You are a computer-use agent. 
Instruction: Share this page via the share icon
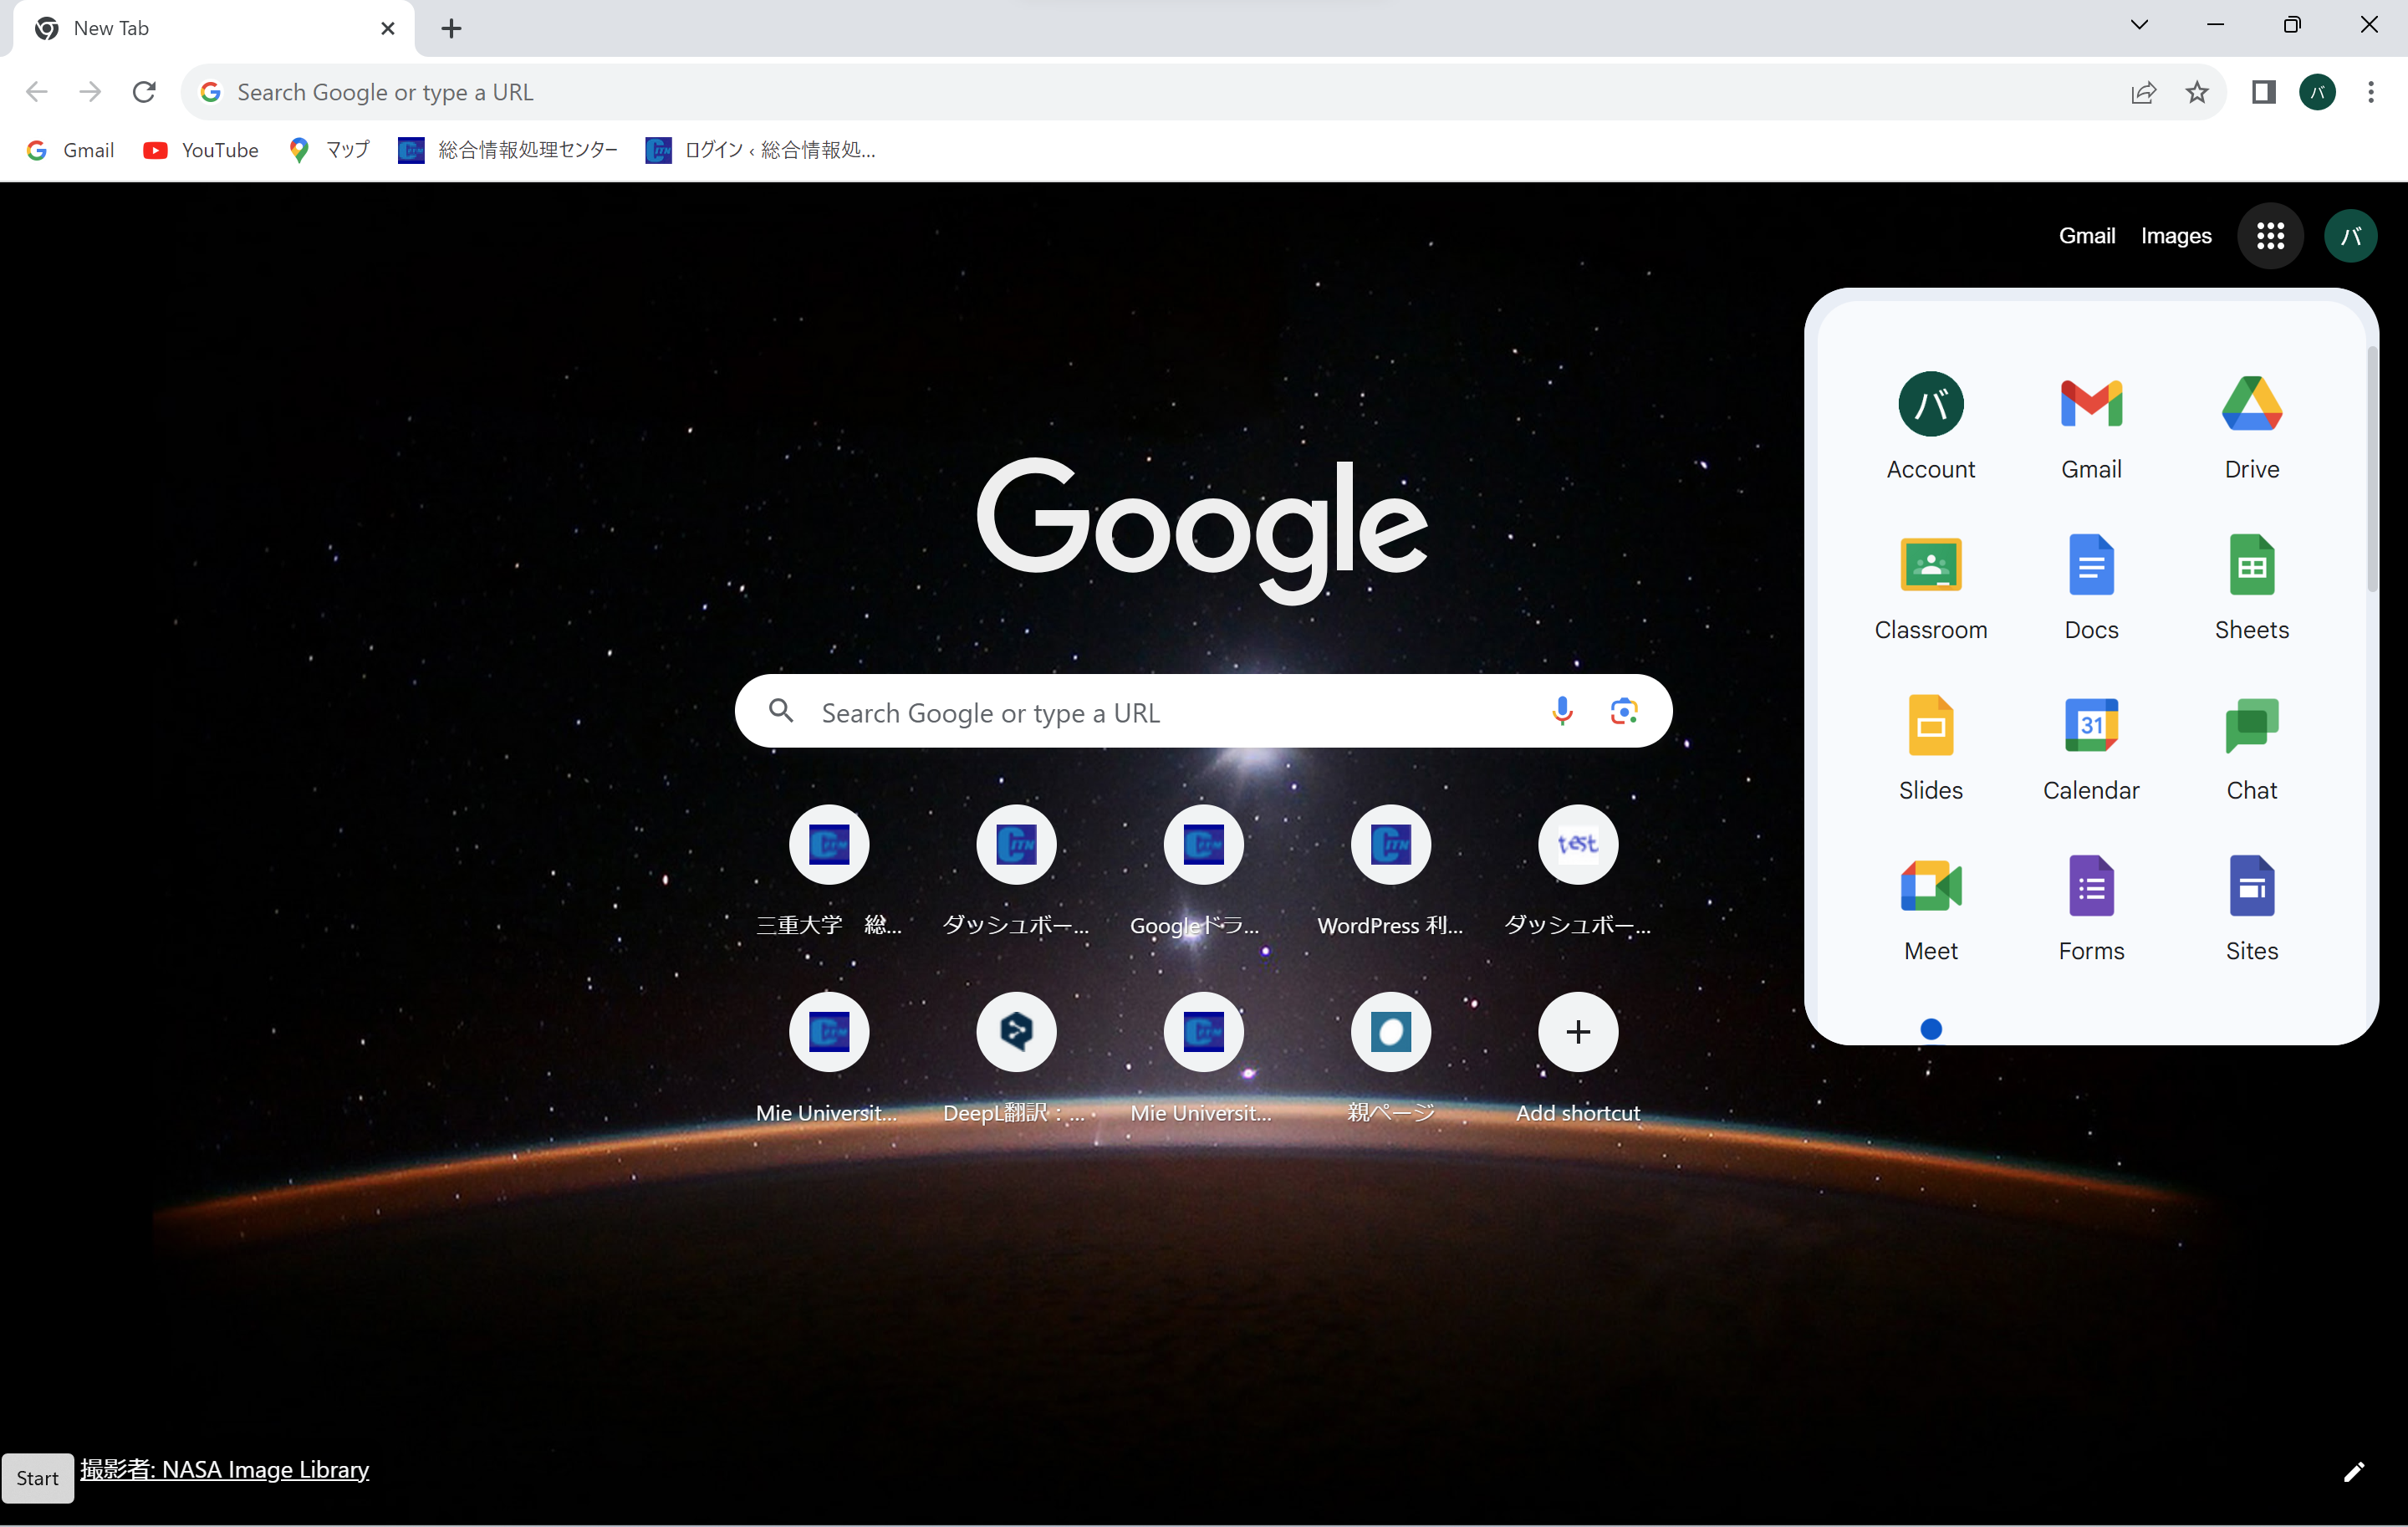[2143, 92]
